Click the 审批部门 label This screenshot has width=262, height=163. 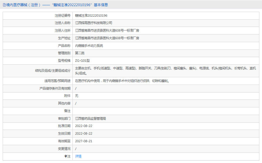(64, 119)
